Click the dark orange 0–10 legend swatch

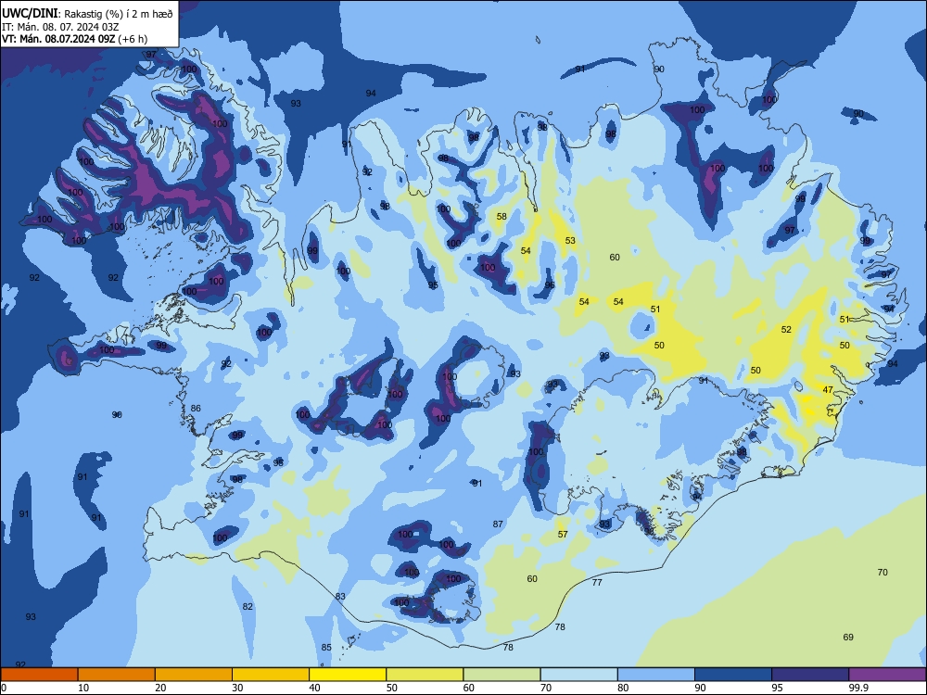coord(39,675)
